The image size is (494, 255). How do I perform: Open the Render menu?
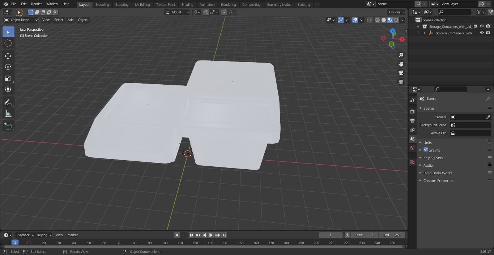click(x=36, y=4)
